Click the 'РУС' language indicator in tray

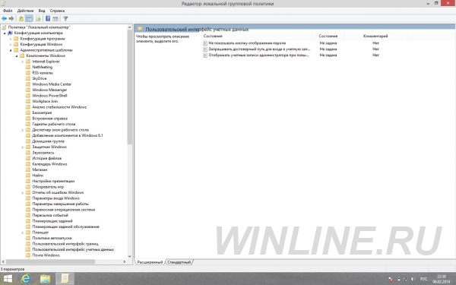pyautogui.click(x=424, y=279)
